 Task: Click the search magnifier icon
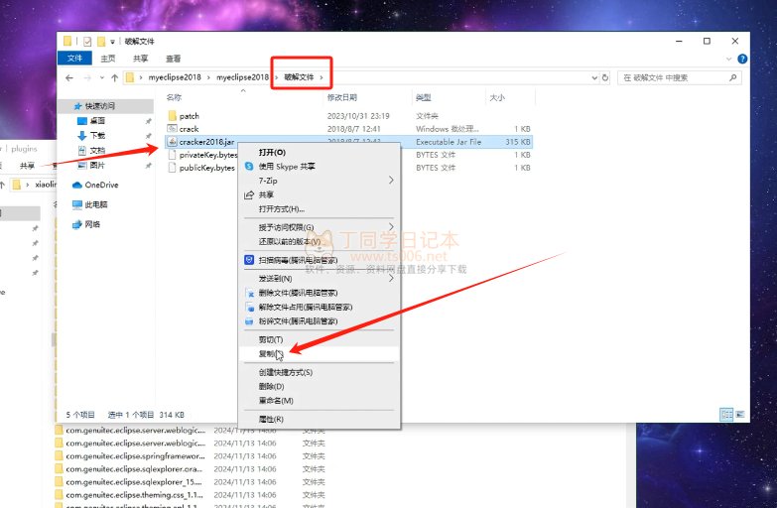[733, 77]
